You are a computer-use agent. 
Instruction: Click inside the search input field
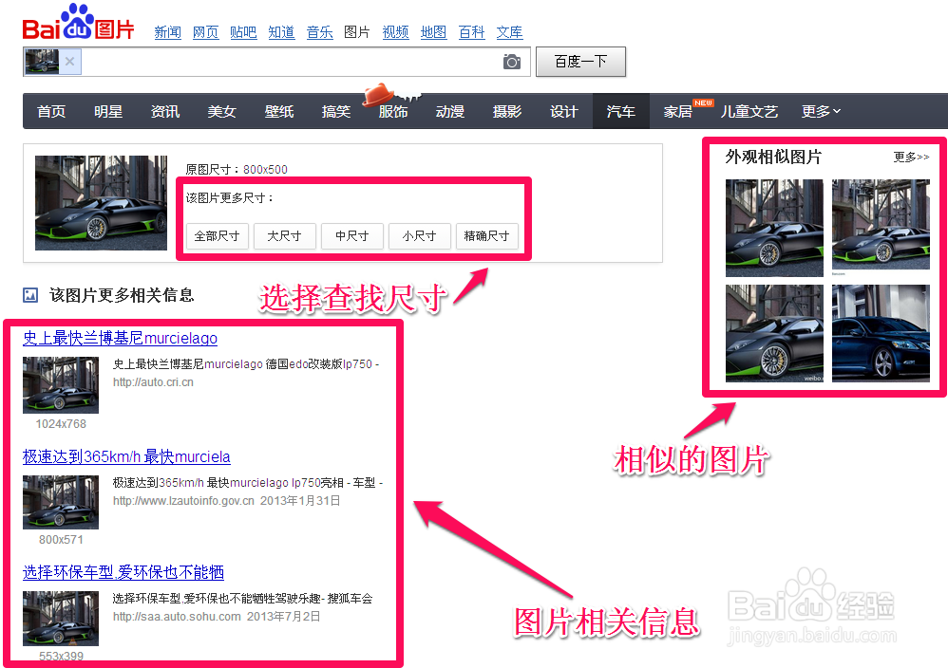[x=285, y=63]
